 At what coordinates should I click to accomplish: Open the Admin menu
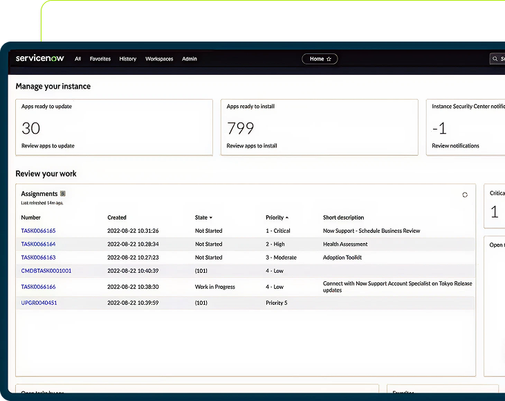pyautogui.click(x=190, y=59)
